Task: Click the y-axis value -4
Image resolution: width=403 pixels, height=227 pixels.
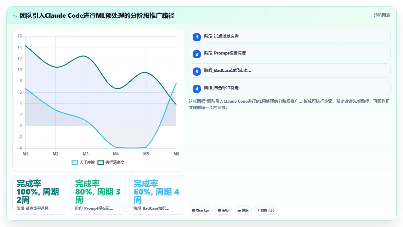Action: tap(20, 148)
